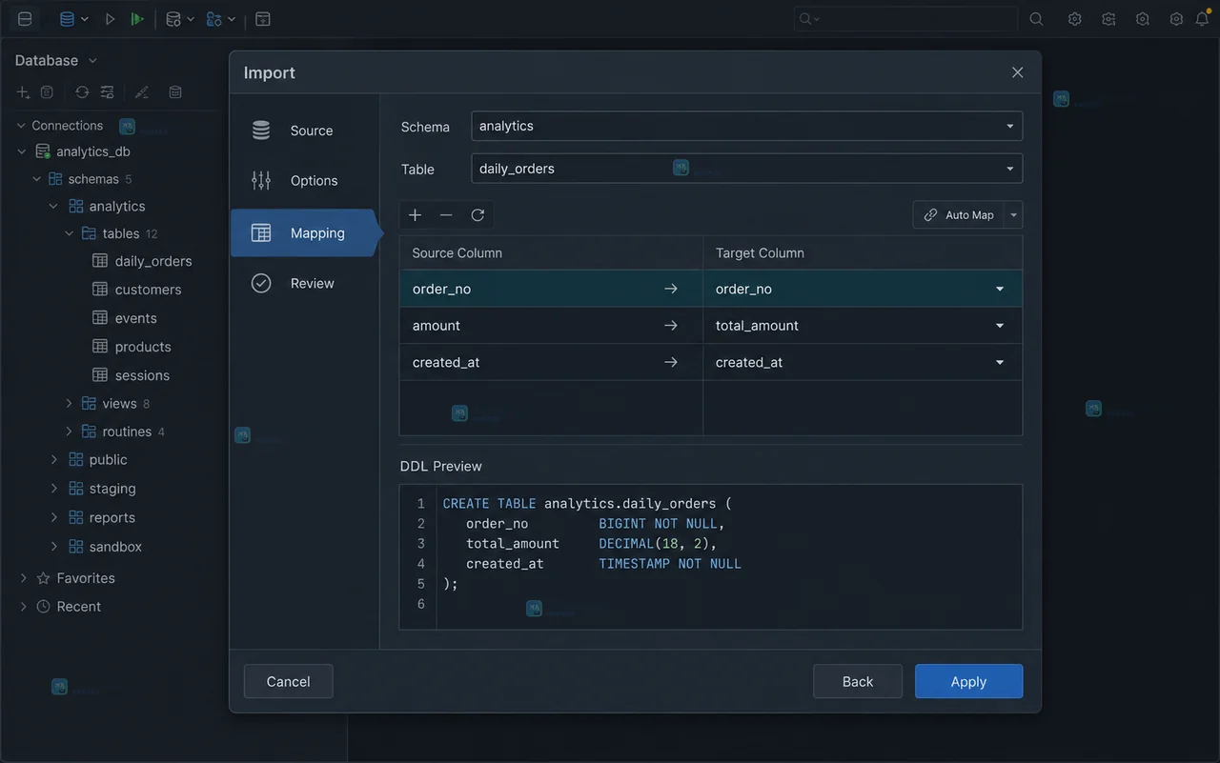Cancel the Import dialog

(289, 681)
